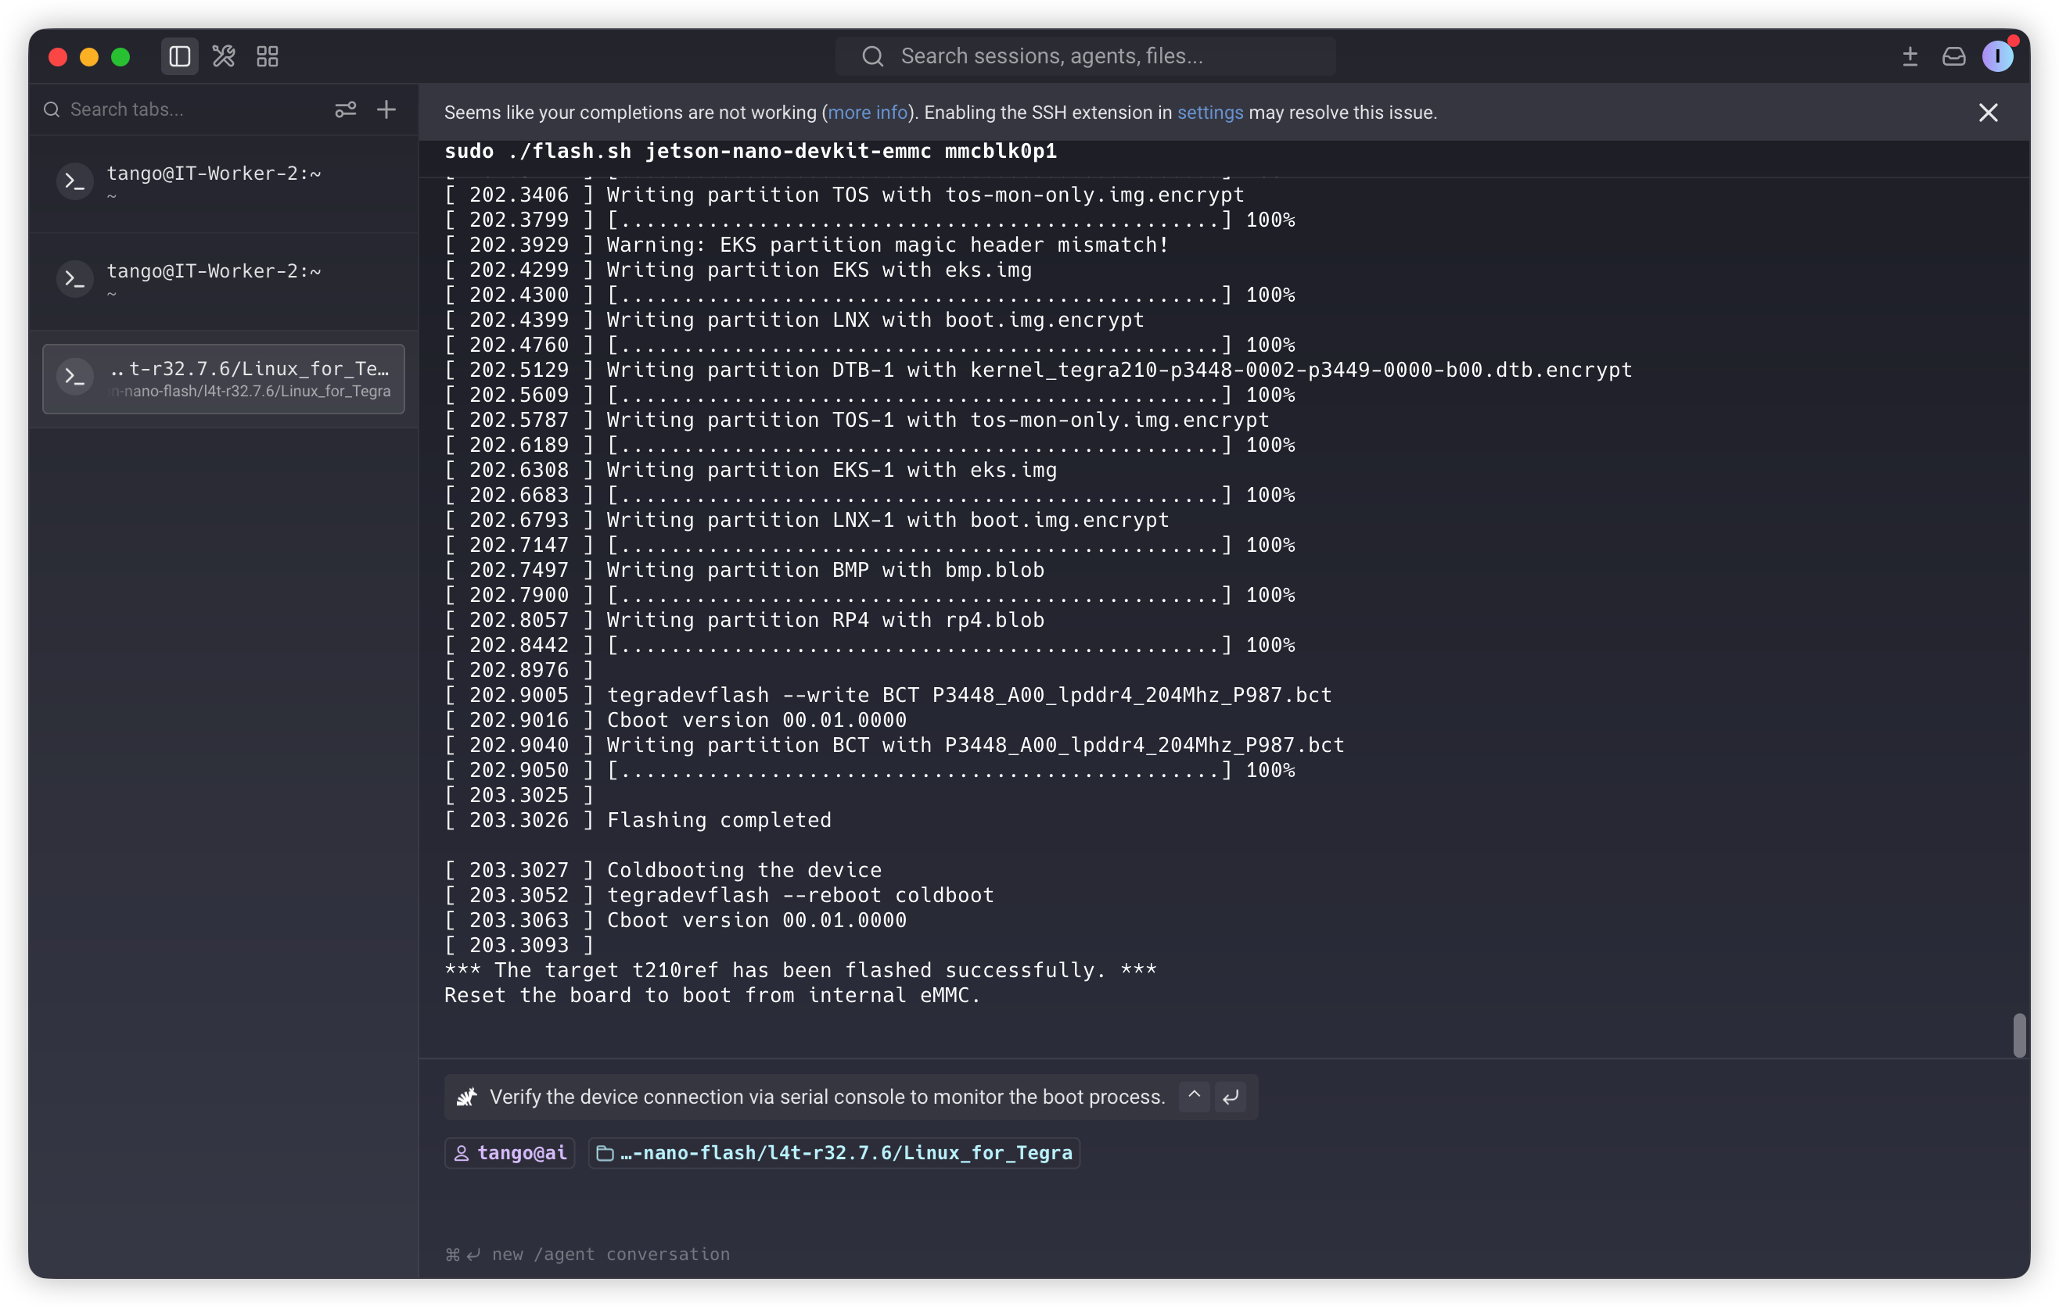Open tab filter options icon
Screen dimensions: 2059x1307
(x=346, y=109)
